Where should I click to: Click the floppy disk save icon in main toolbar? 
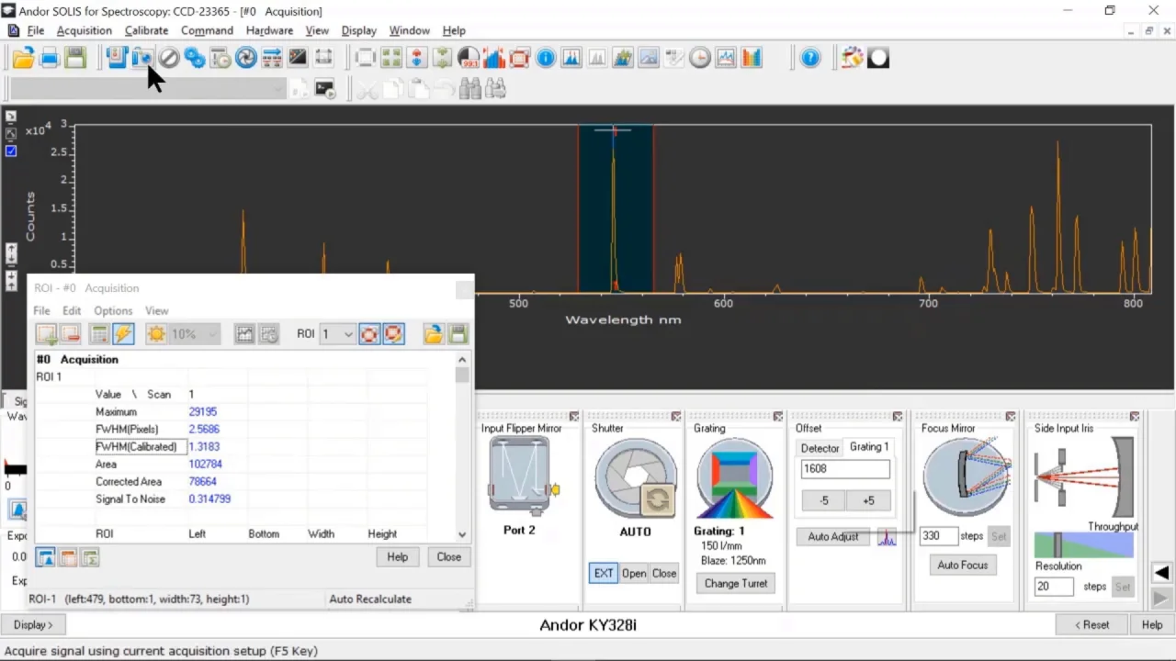tap(75, 58)
